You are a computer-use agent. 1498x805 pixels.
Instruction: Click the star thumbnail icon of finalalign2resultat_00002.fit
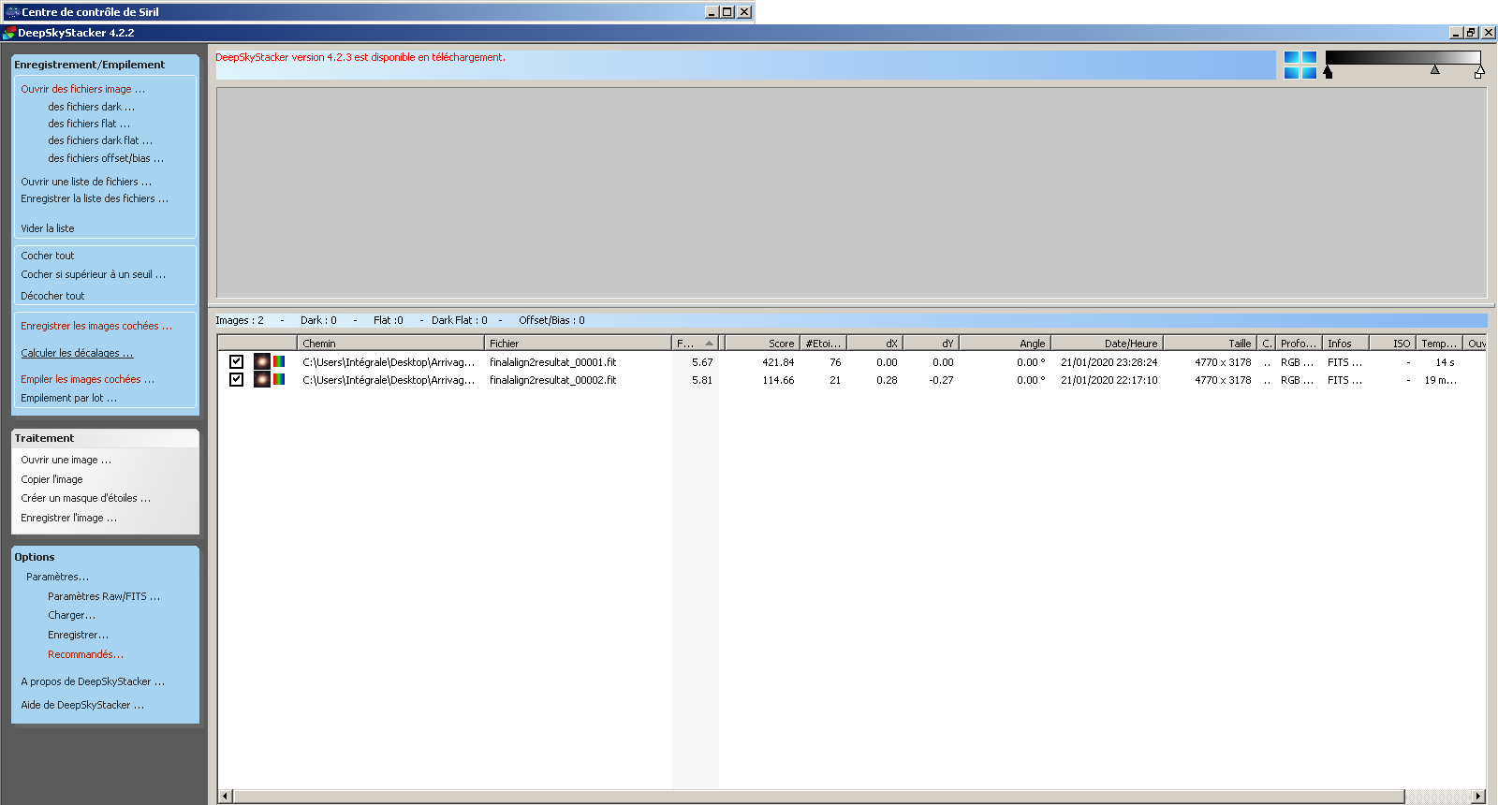(x=262, y=379)
